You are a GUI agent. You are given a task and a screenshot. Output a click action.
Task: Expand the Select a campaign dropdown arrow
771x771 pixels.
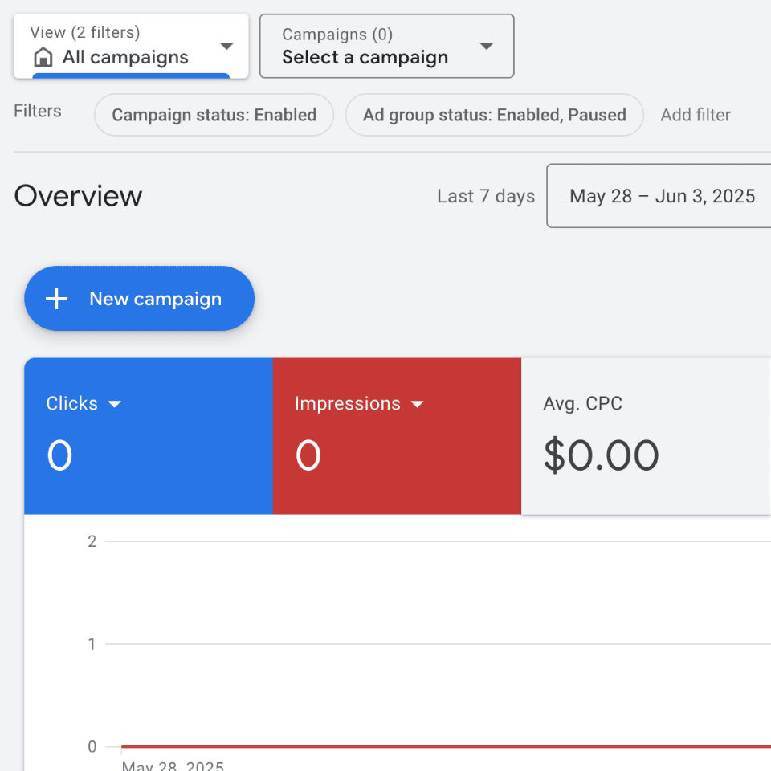point(486,47)
